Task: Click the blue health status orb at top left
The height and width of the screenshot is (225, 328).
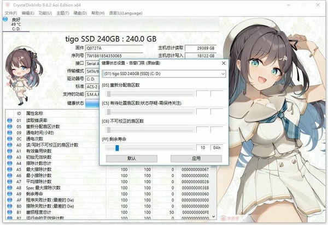Action: tap(5, 20)
